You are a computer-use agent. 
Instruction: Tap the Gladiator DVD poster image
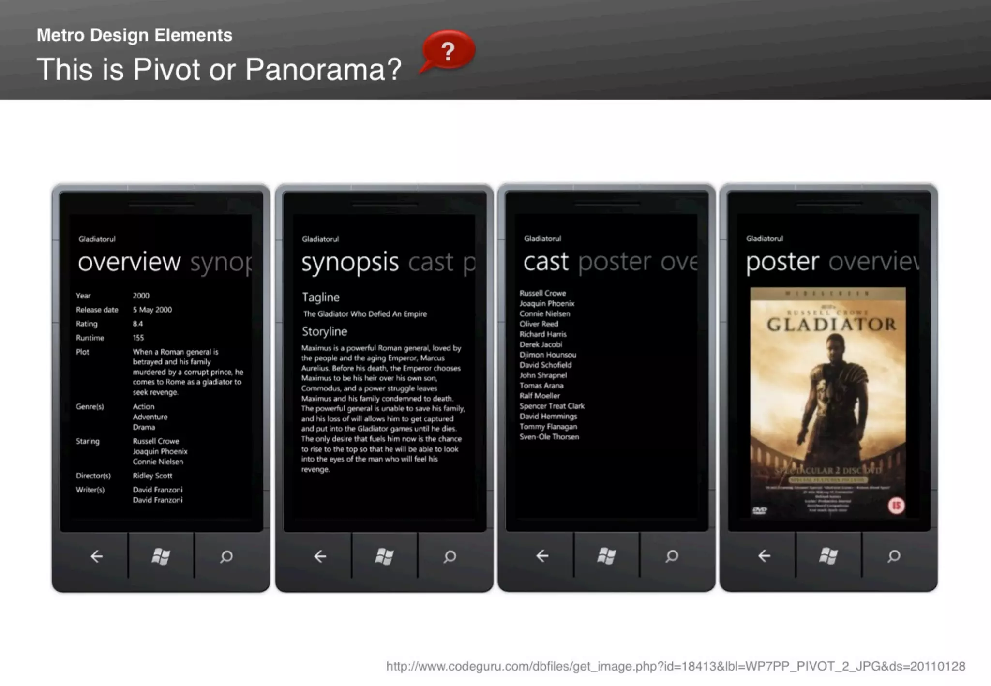tap(828, 403)
